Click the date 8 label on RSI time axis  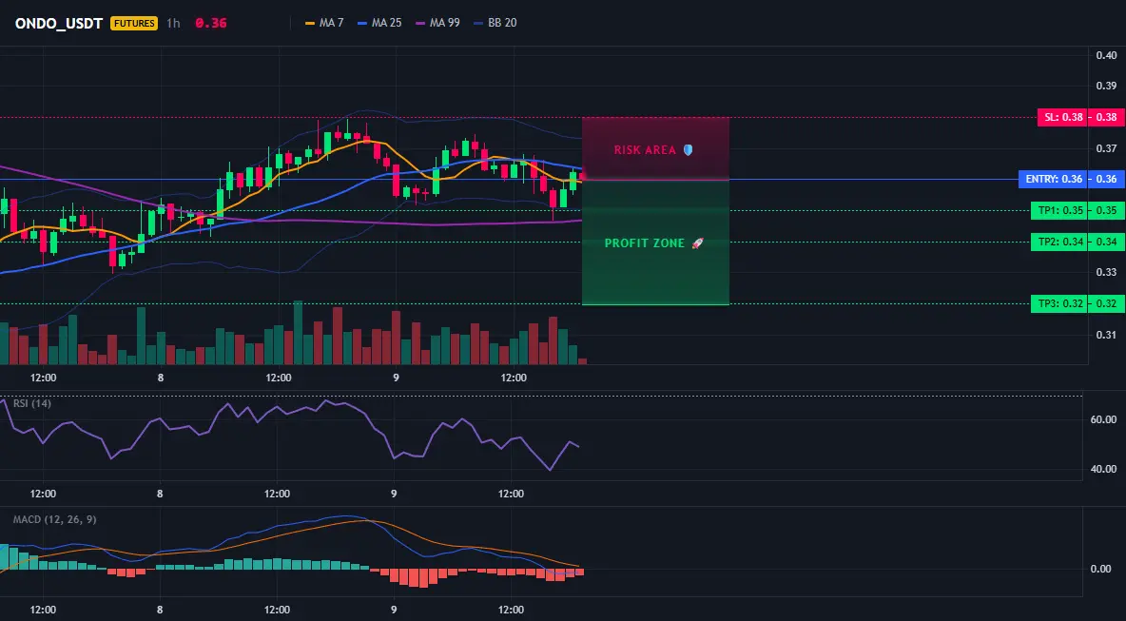pyautogui.click(x=160, y=494)
